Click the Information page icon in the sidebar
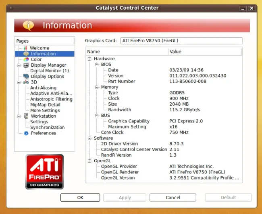The height and width of the screenshot is (214, 262). 26,54
